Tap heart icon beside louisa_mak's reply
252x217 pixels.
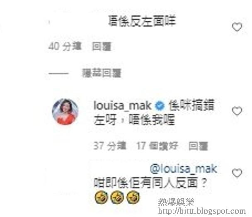[x=237, y=111]
